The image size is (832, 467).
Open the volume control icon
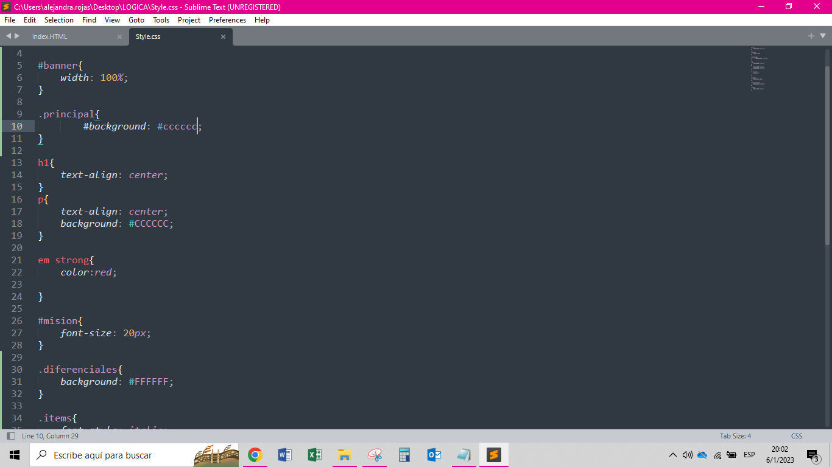(687, 455)
